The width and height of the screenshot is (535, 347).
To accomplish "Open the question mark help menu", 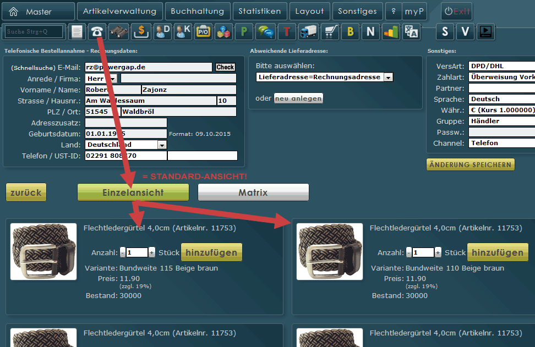I will 394,11.
